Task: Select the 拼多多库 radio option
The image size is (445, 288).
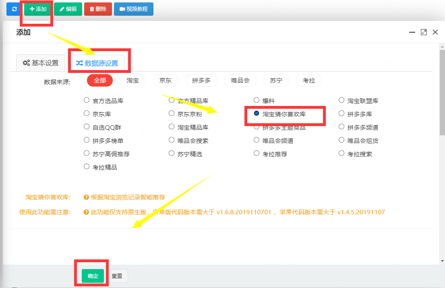Action: (342, 114)
